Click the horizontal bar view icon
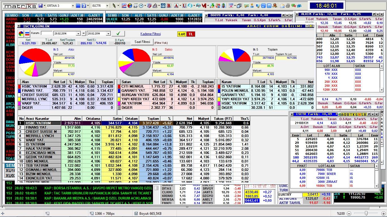The width and height of the screenshot is (387, 217). [27, 34]
